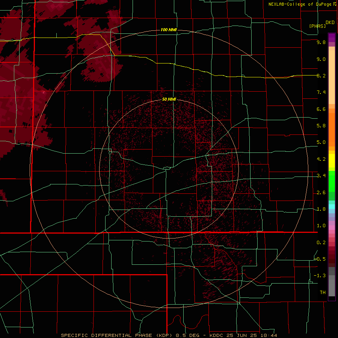
Task: Click the -1.3 value on the scale
Action: (x=320, y=276)
